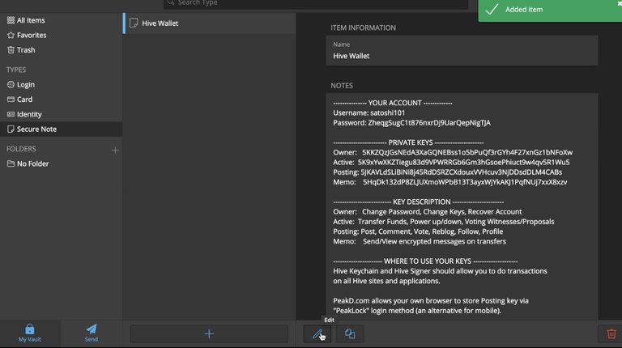Screen dimensions: 622x348
Task: Click the Search Type input field
Action: point(316,3)
